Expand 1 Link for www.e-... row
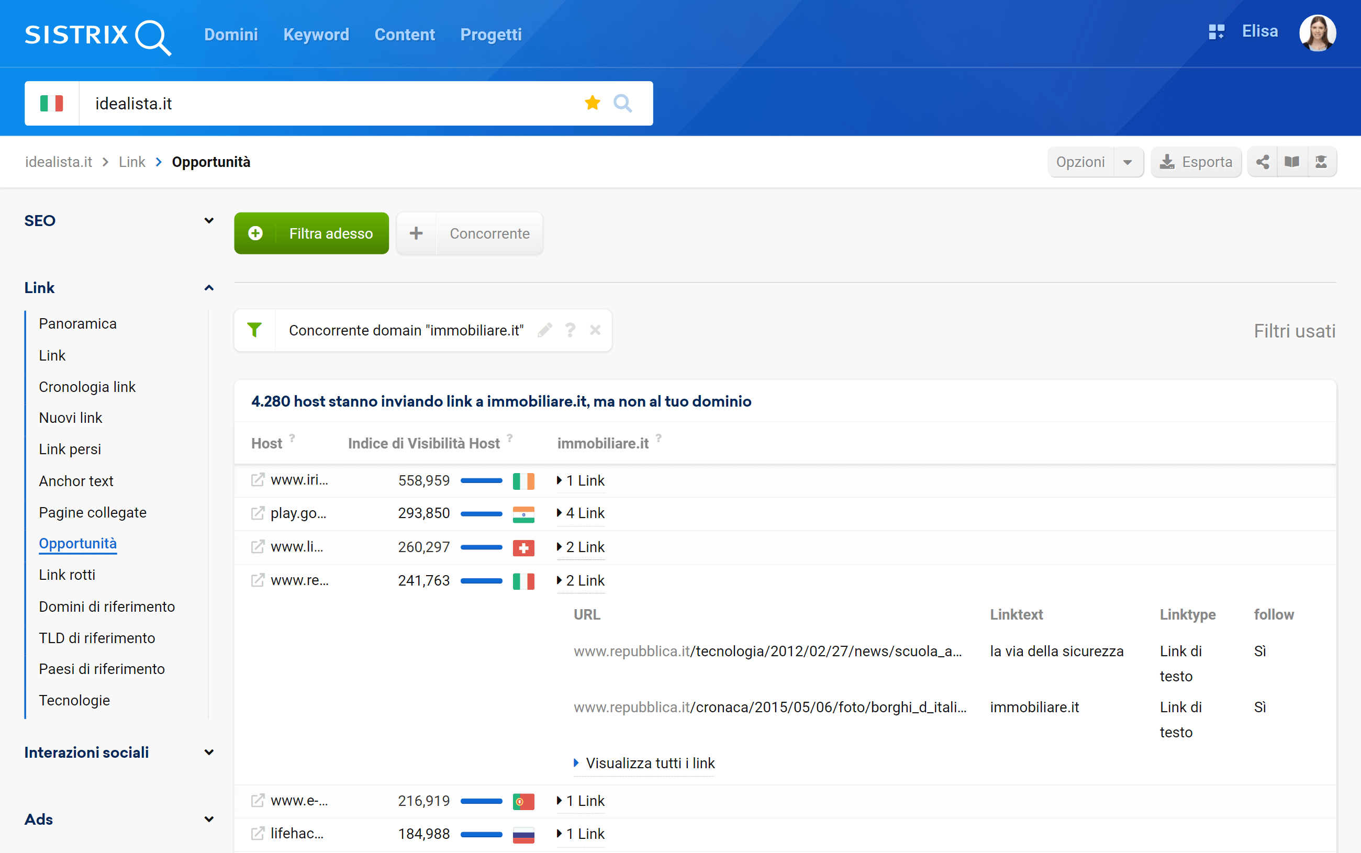The width and height of the screenshot is (1361, 853). (581, 801)
